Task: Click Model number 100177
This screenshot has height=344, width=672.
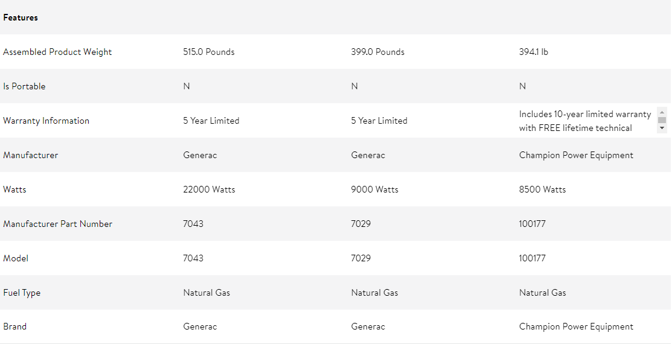Action: pos(532,258)
